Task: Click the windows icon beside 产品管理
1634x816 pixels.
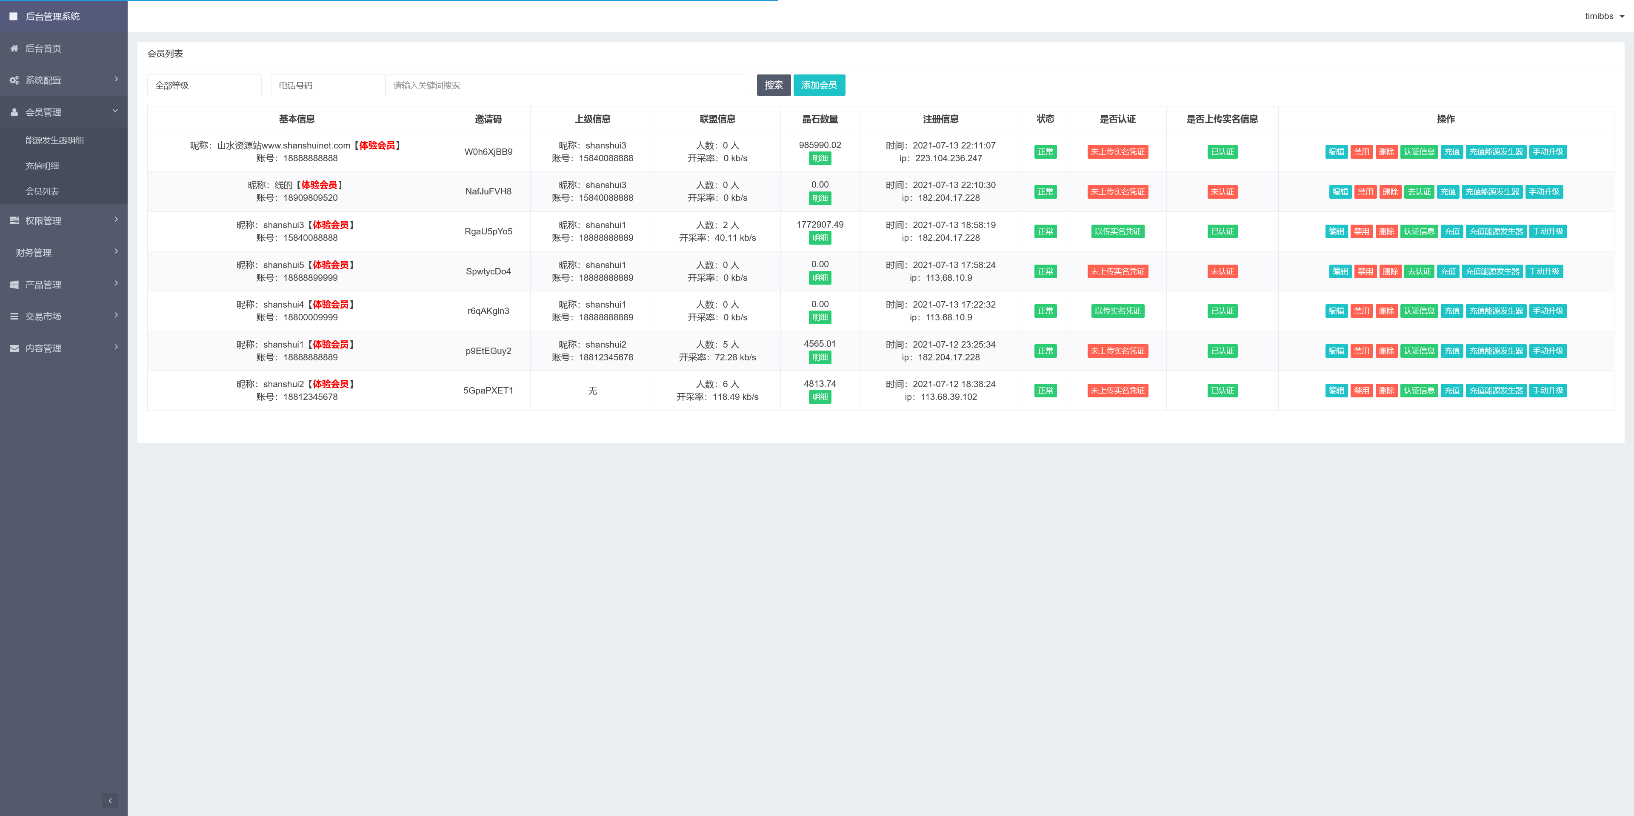Action: coord(14,285)
